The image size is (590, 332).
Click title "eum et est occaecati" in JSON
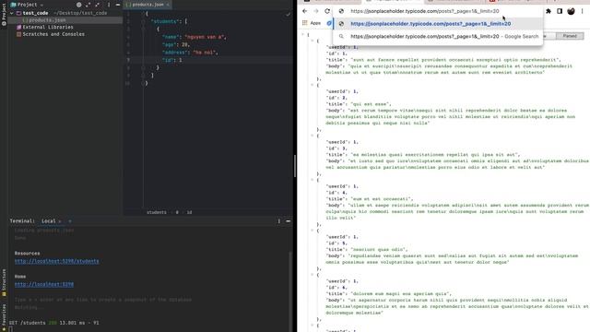click(x=382, y=199)
